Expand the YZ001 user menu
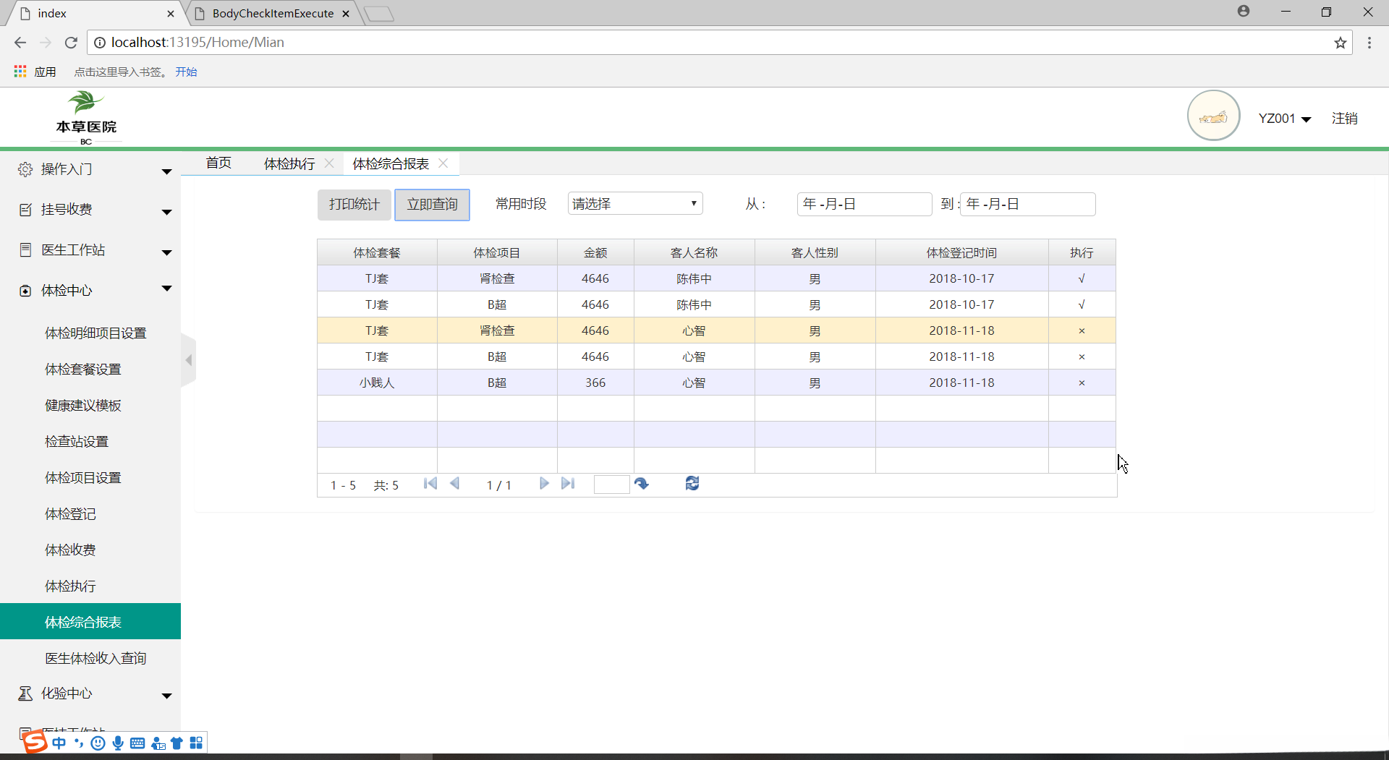 1284,119
